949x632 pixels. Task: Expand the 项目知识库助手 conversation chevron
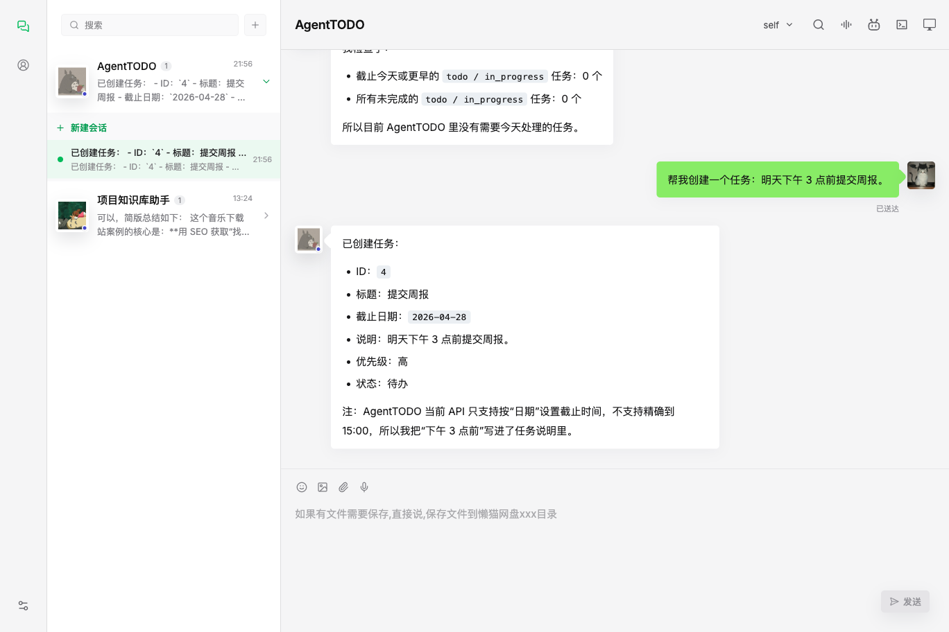click(x=266, y=216)
